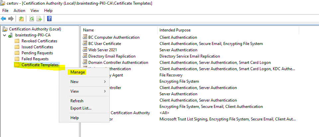The width and height of the screenshot is (319, 137).
Task: Select Revoked Certificates in the tree
Action: (x=39, y=41)
